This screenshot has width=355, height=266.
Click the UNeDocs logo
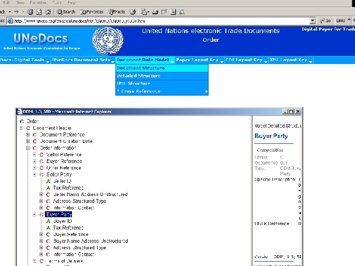(41, 38)
